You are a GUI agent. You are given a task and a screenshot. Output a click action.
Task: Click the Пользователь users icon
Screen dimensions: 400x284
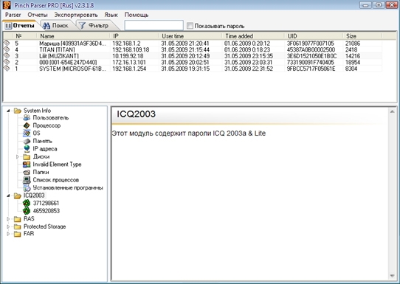pos(27,117)
